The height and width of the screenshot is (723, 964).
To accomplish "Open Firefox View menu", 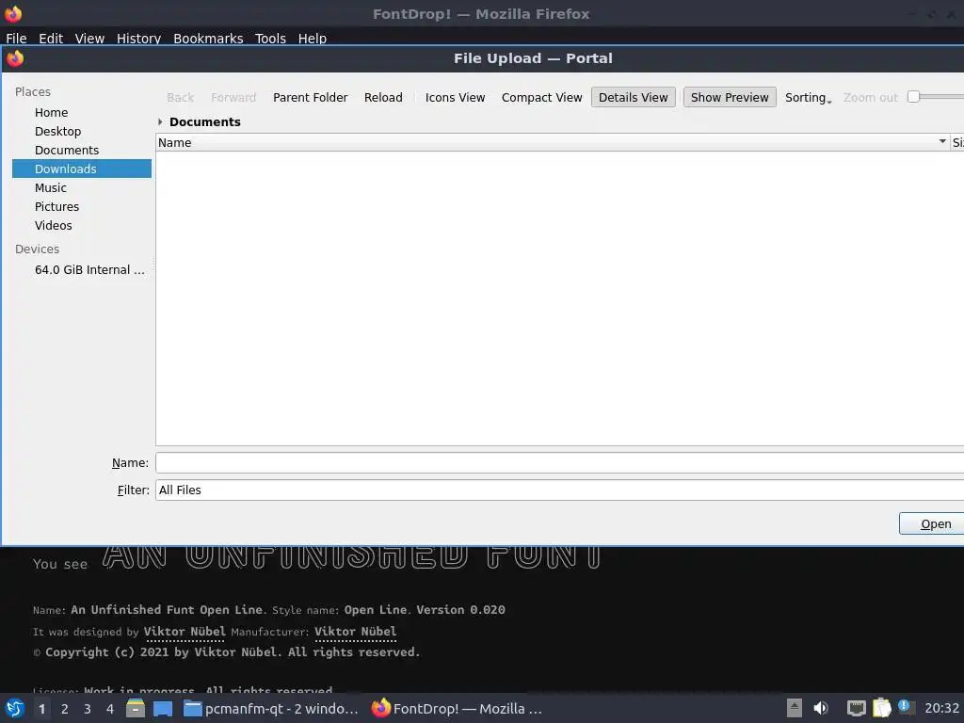I will click(89, 38).
